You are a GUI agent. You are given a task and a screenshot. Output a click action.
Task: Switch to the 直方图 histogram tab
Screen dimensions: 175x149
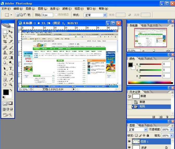tap(154, 25)
